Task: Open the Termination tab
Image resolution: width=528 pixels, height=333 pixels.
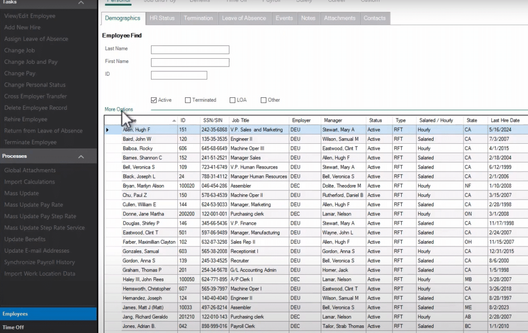Action: click(199, 18)
